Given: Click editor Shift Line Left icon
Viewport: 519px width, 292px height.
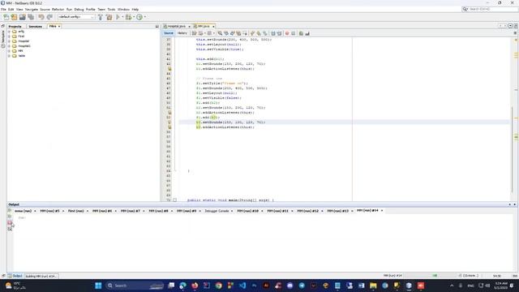Looking at the screenshot, I should (x=273, y=33).
